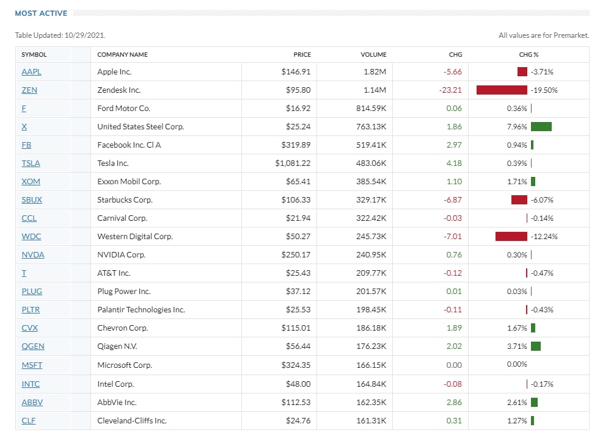Screen dimensions: 600x438
Task: Open the NVDA symbol link
Action: tap(33, 255)
